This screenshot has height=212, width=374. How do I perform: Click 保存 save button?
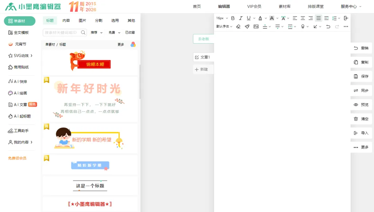pyautogui.click(x=361, y=76)
